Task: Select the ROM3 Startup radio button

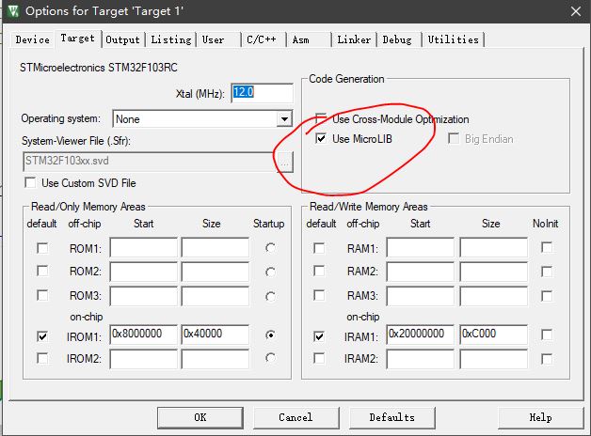Action: pos(270,296)
